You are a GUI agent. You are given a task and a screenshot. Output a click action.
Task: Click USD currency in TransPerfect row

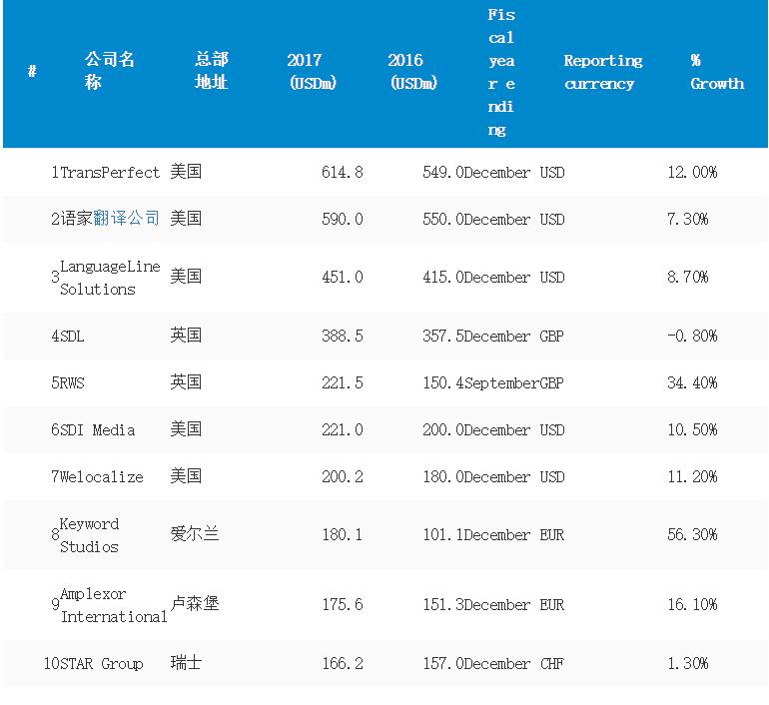point(551,173)
